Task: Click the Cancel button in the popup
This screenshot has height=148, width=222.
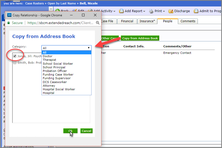Action: pyautogui.click(x=86, y=131)
